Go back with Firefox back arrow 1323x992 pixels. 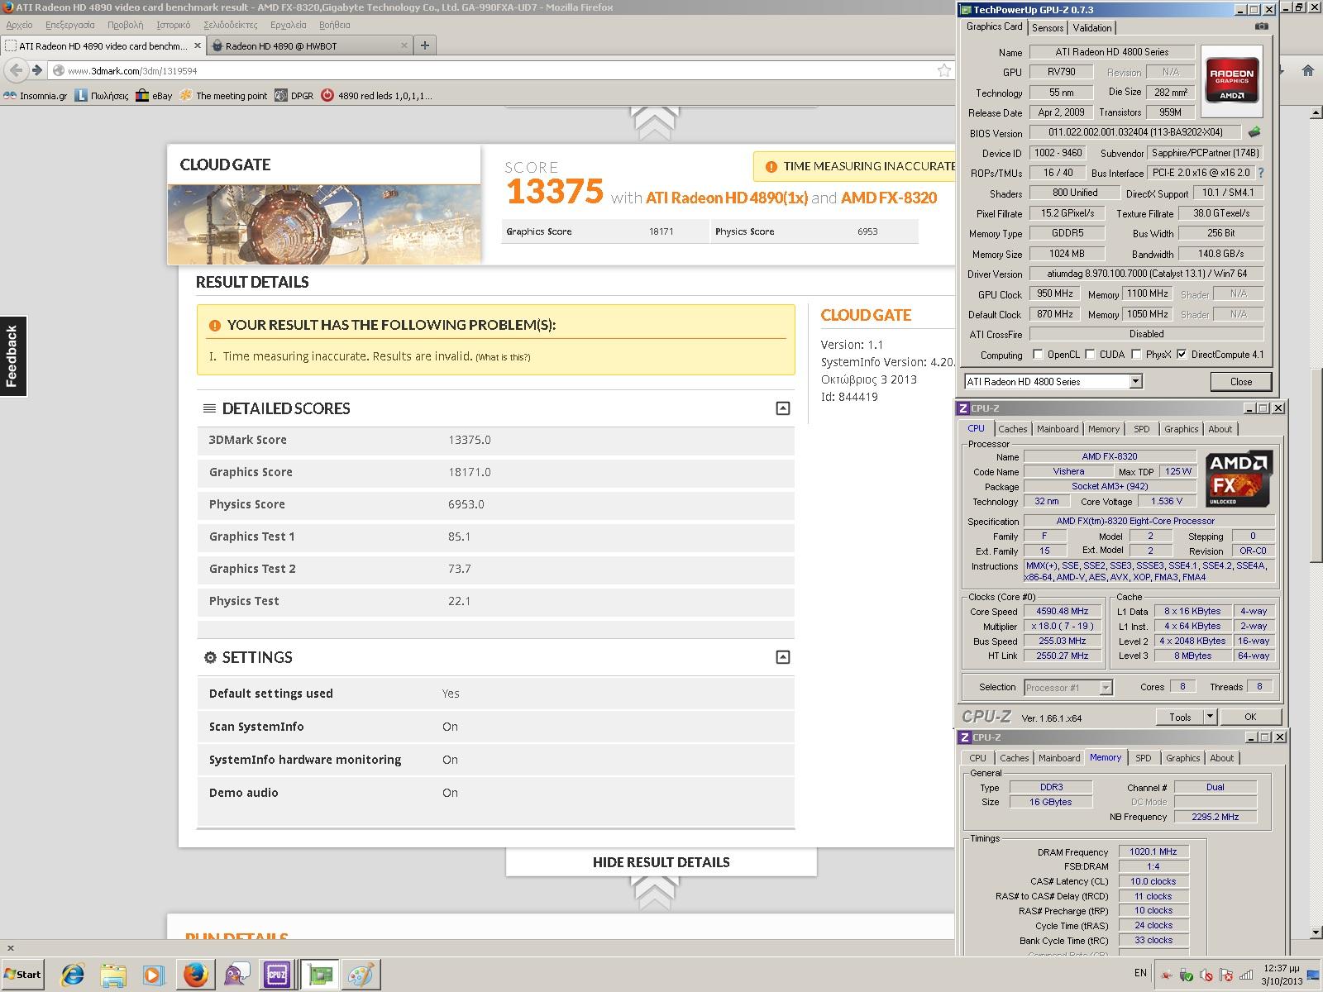pyautogui.click(x=16, y=70)
